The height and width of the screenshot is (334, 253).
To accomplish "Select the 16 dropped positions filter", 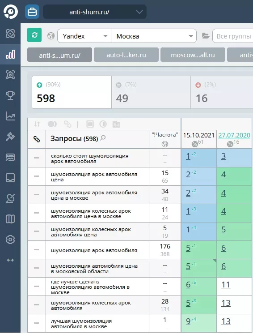I will click(x=222, y=92).
